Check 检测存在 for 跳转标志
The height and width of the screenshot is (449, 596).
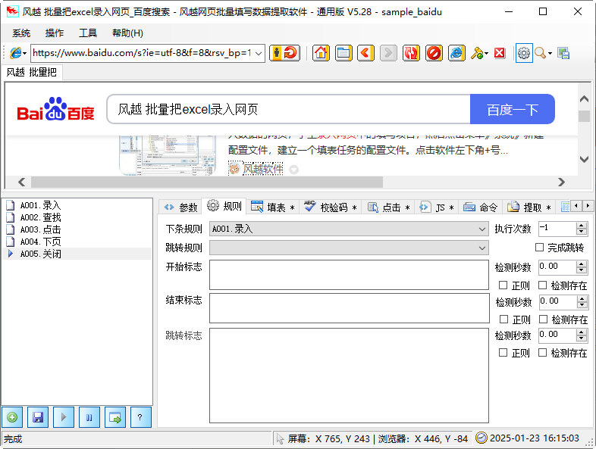(543, 353)
